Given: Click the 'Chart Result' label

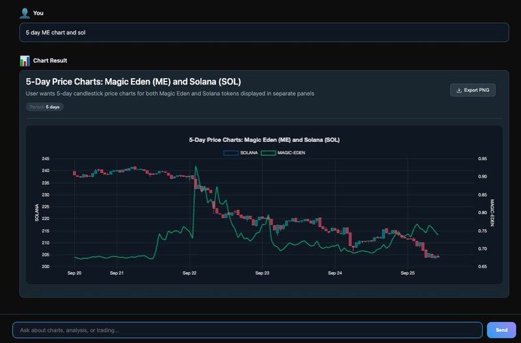Looking at the screenshot, I should tap(50, 61).
